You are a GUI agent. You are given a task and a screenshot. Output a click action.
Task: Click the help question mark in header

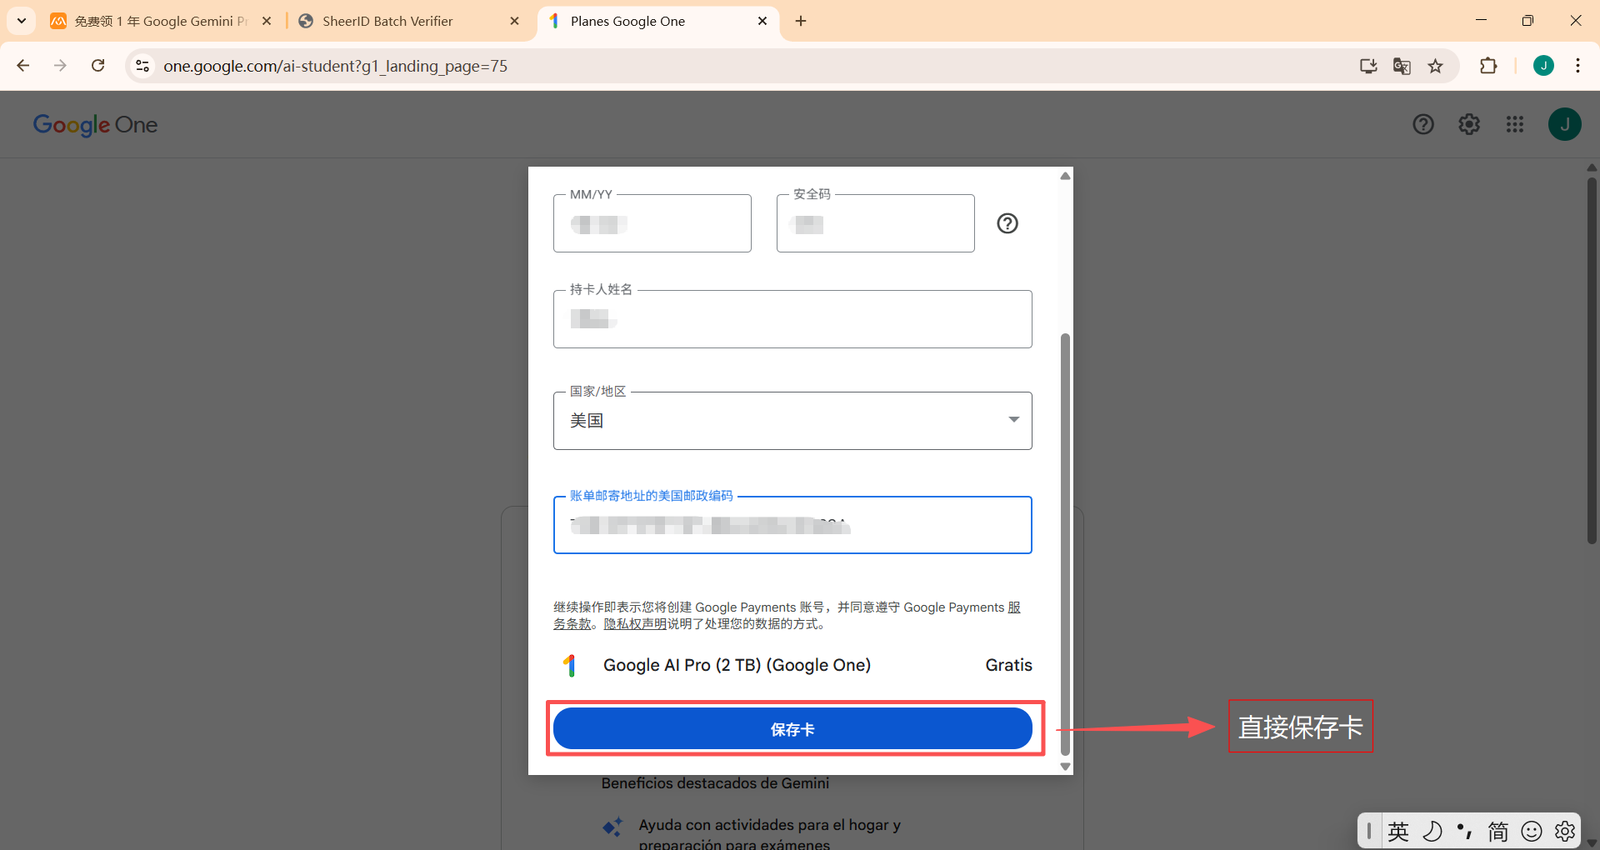pos(1422,124)
